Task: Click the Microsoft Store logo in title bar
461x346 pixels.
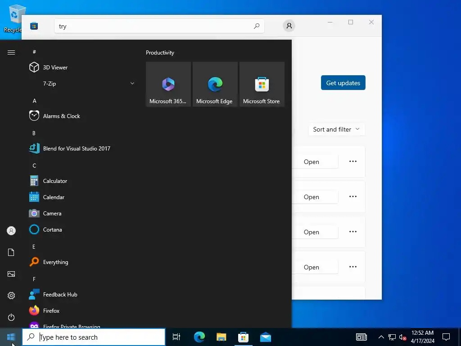Action: pos(34,26)
